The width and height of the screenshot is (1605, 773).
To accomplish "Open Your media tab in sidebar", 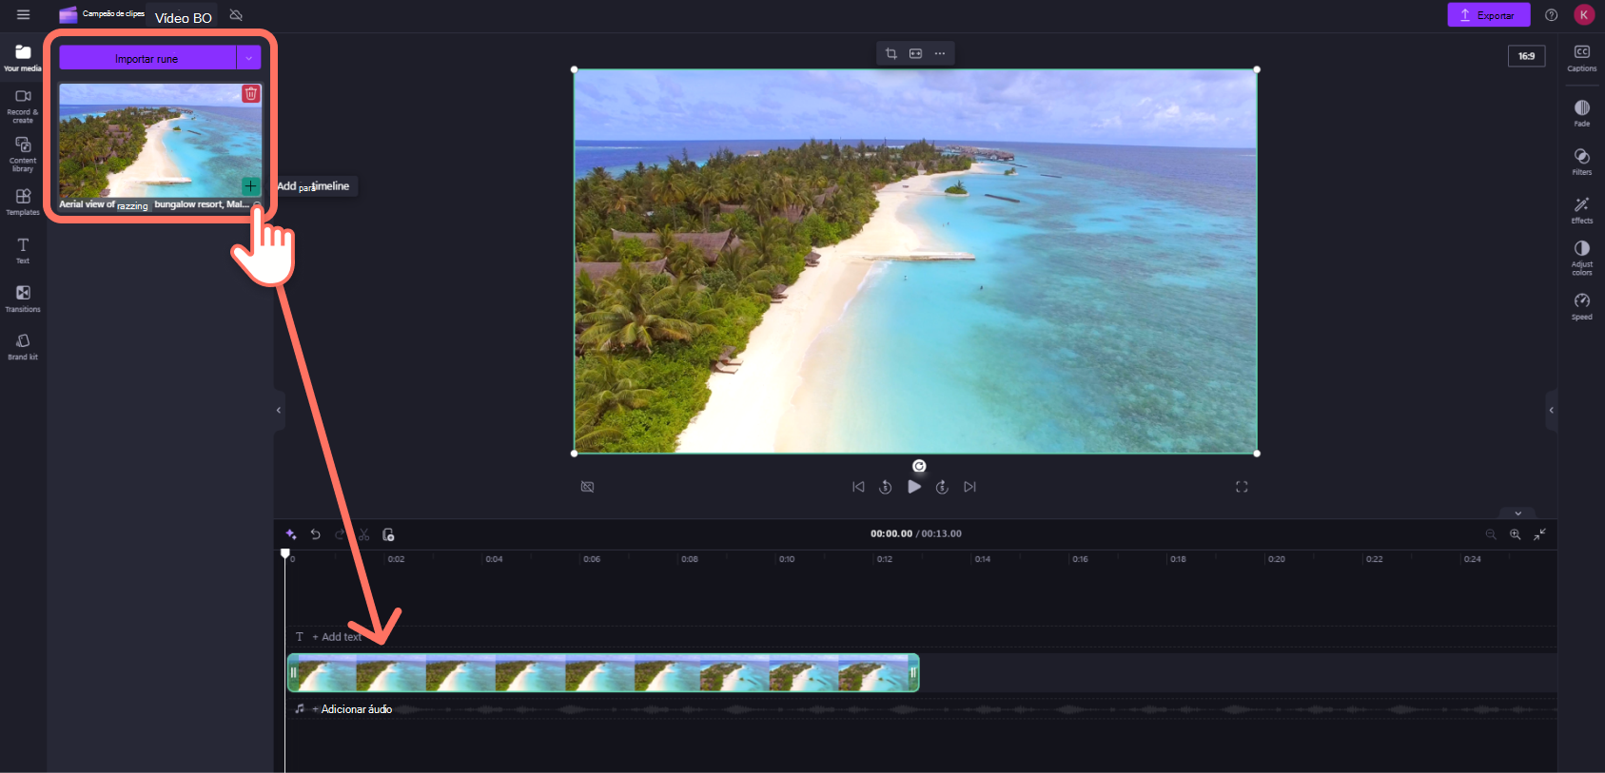I will (23, 57).
